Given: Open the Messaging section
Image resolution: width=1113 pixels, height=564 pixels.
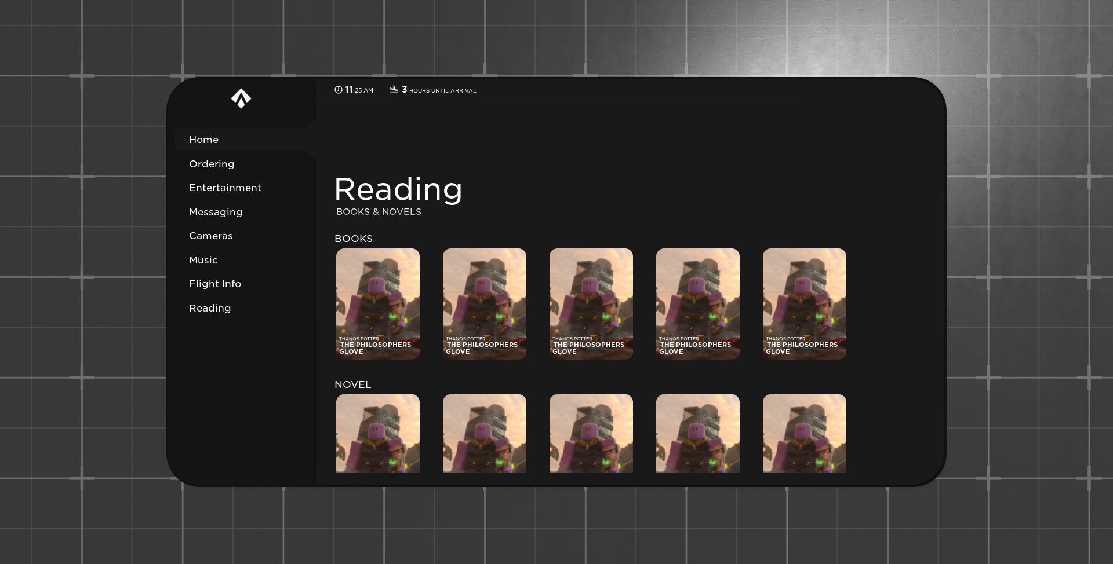Looking at the screenshot, I should click(x=216, y=212).
